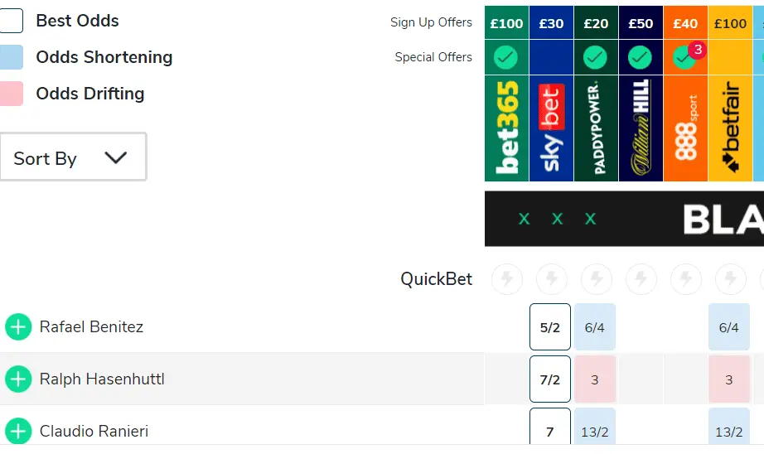Click the William Hill bookmaker logo

[x=641, y=128]
